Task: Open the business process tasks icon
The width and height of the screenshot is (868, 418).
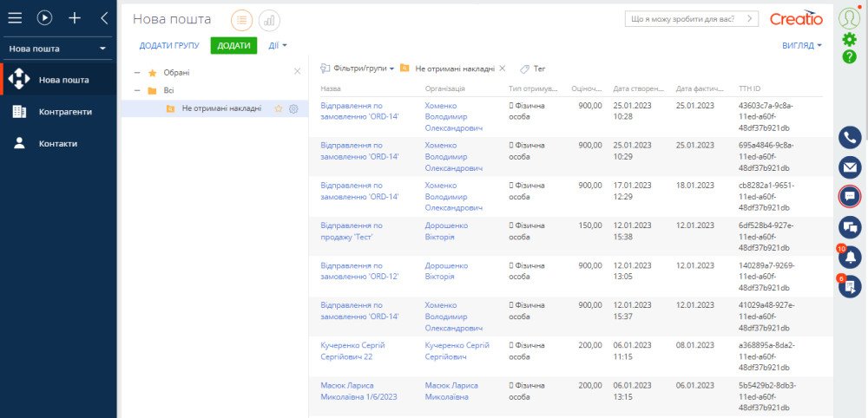Action: pos(850,286)
